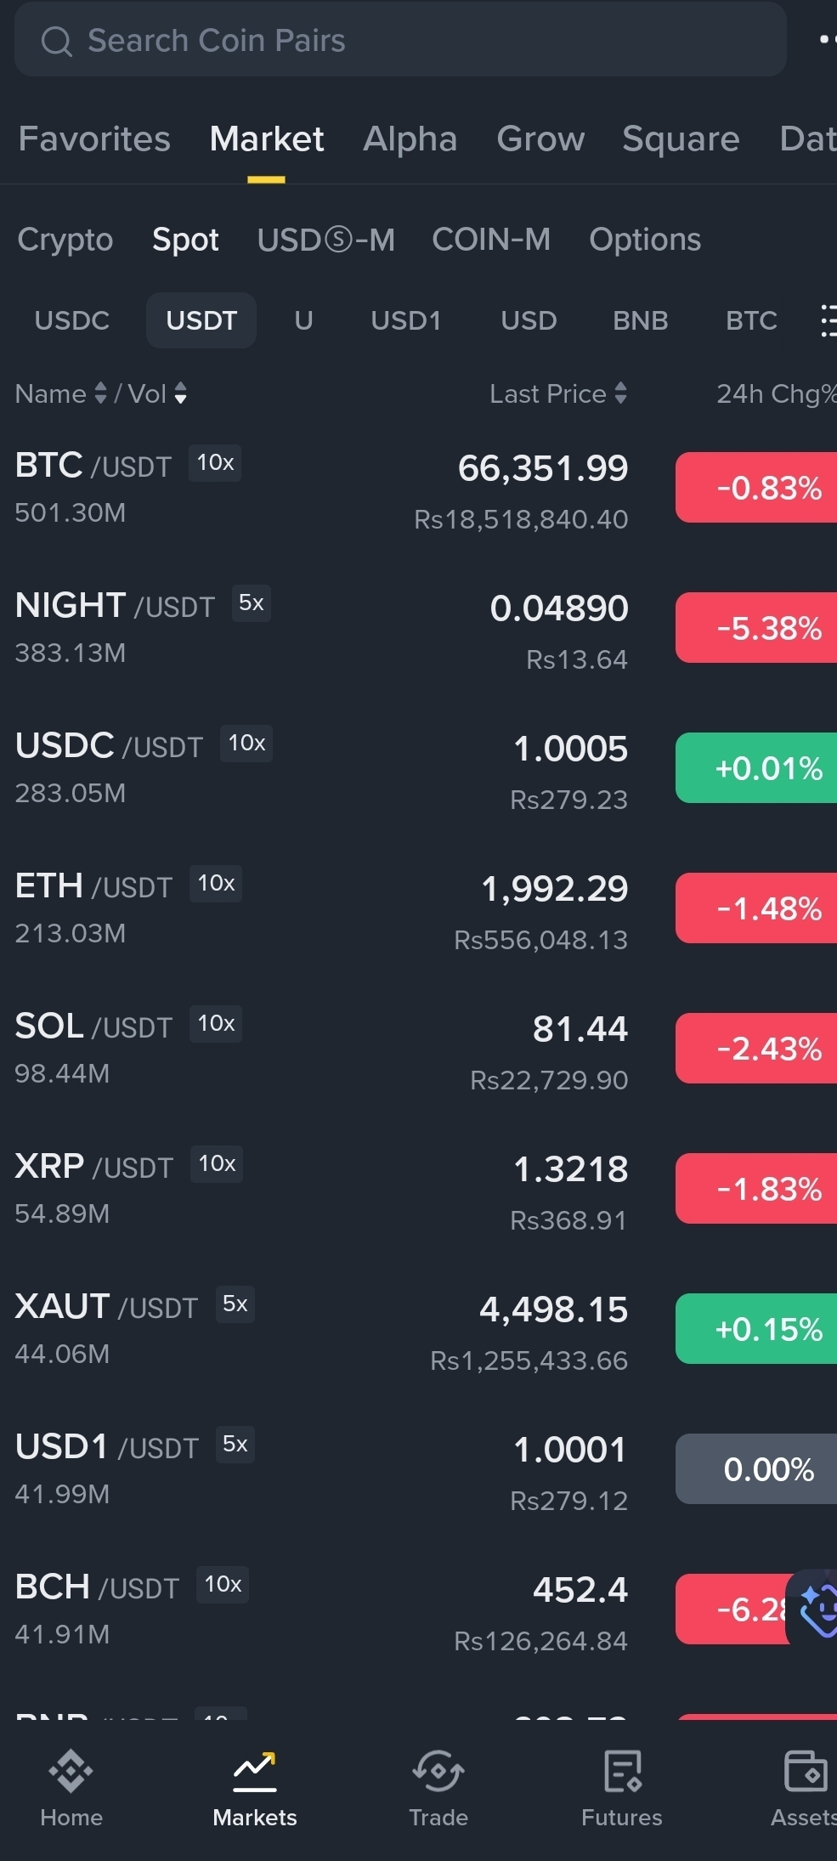Open the Home diamond icon
837x1861 pixels.
click(71, 1771)
